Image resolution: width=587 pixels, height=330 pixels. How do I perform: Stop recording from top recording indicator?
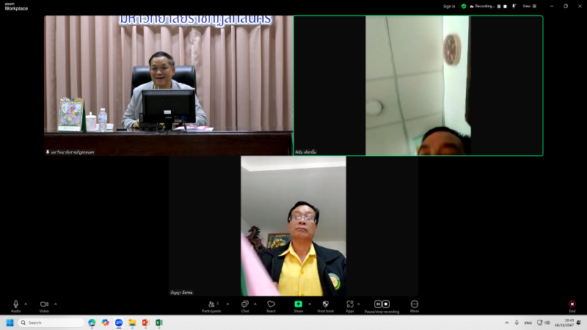point(506,6)
